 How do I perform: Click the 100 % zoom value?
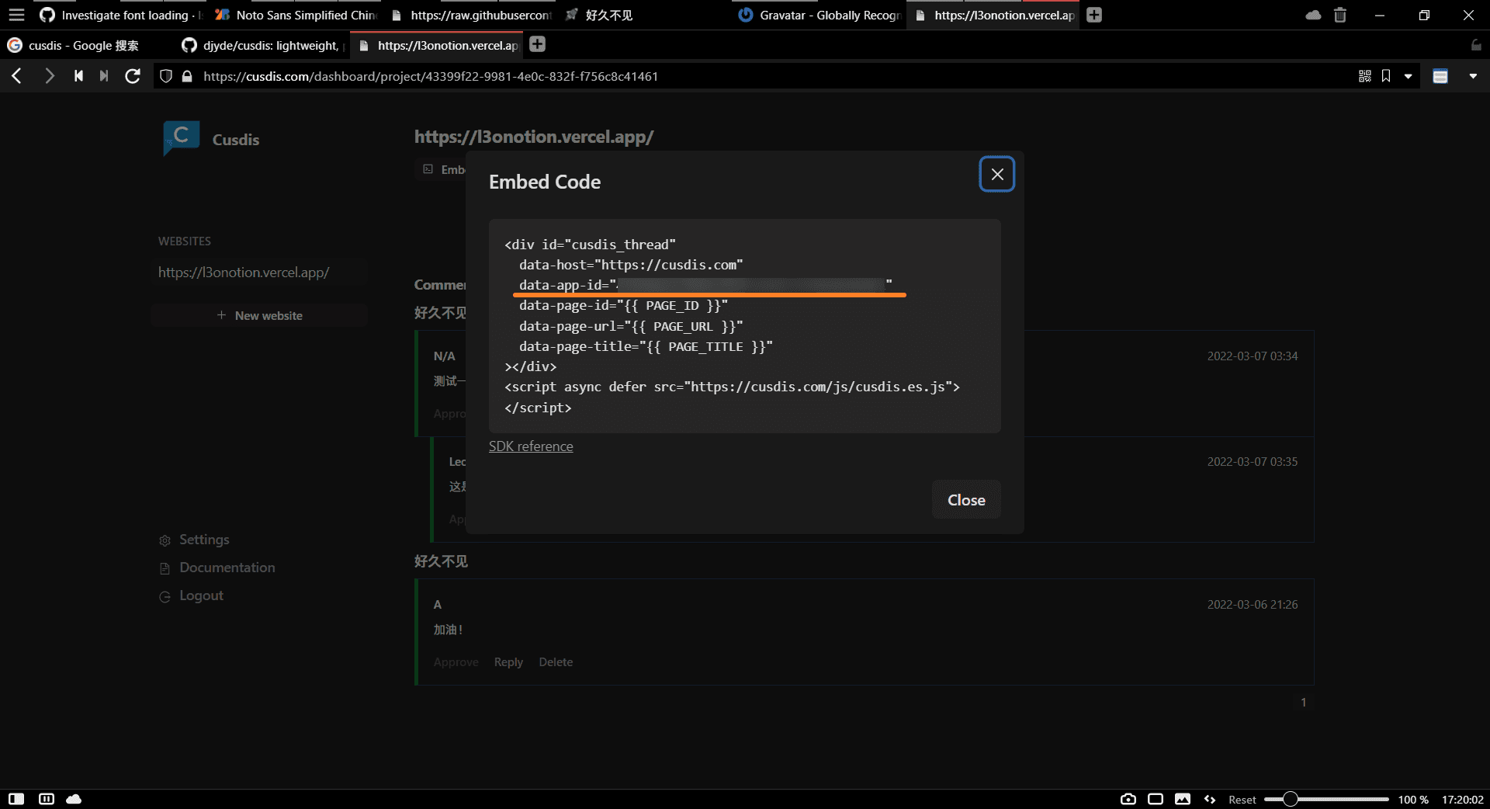pos(1413,800)
